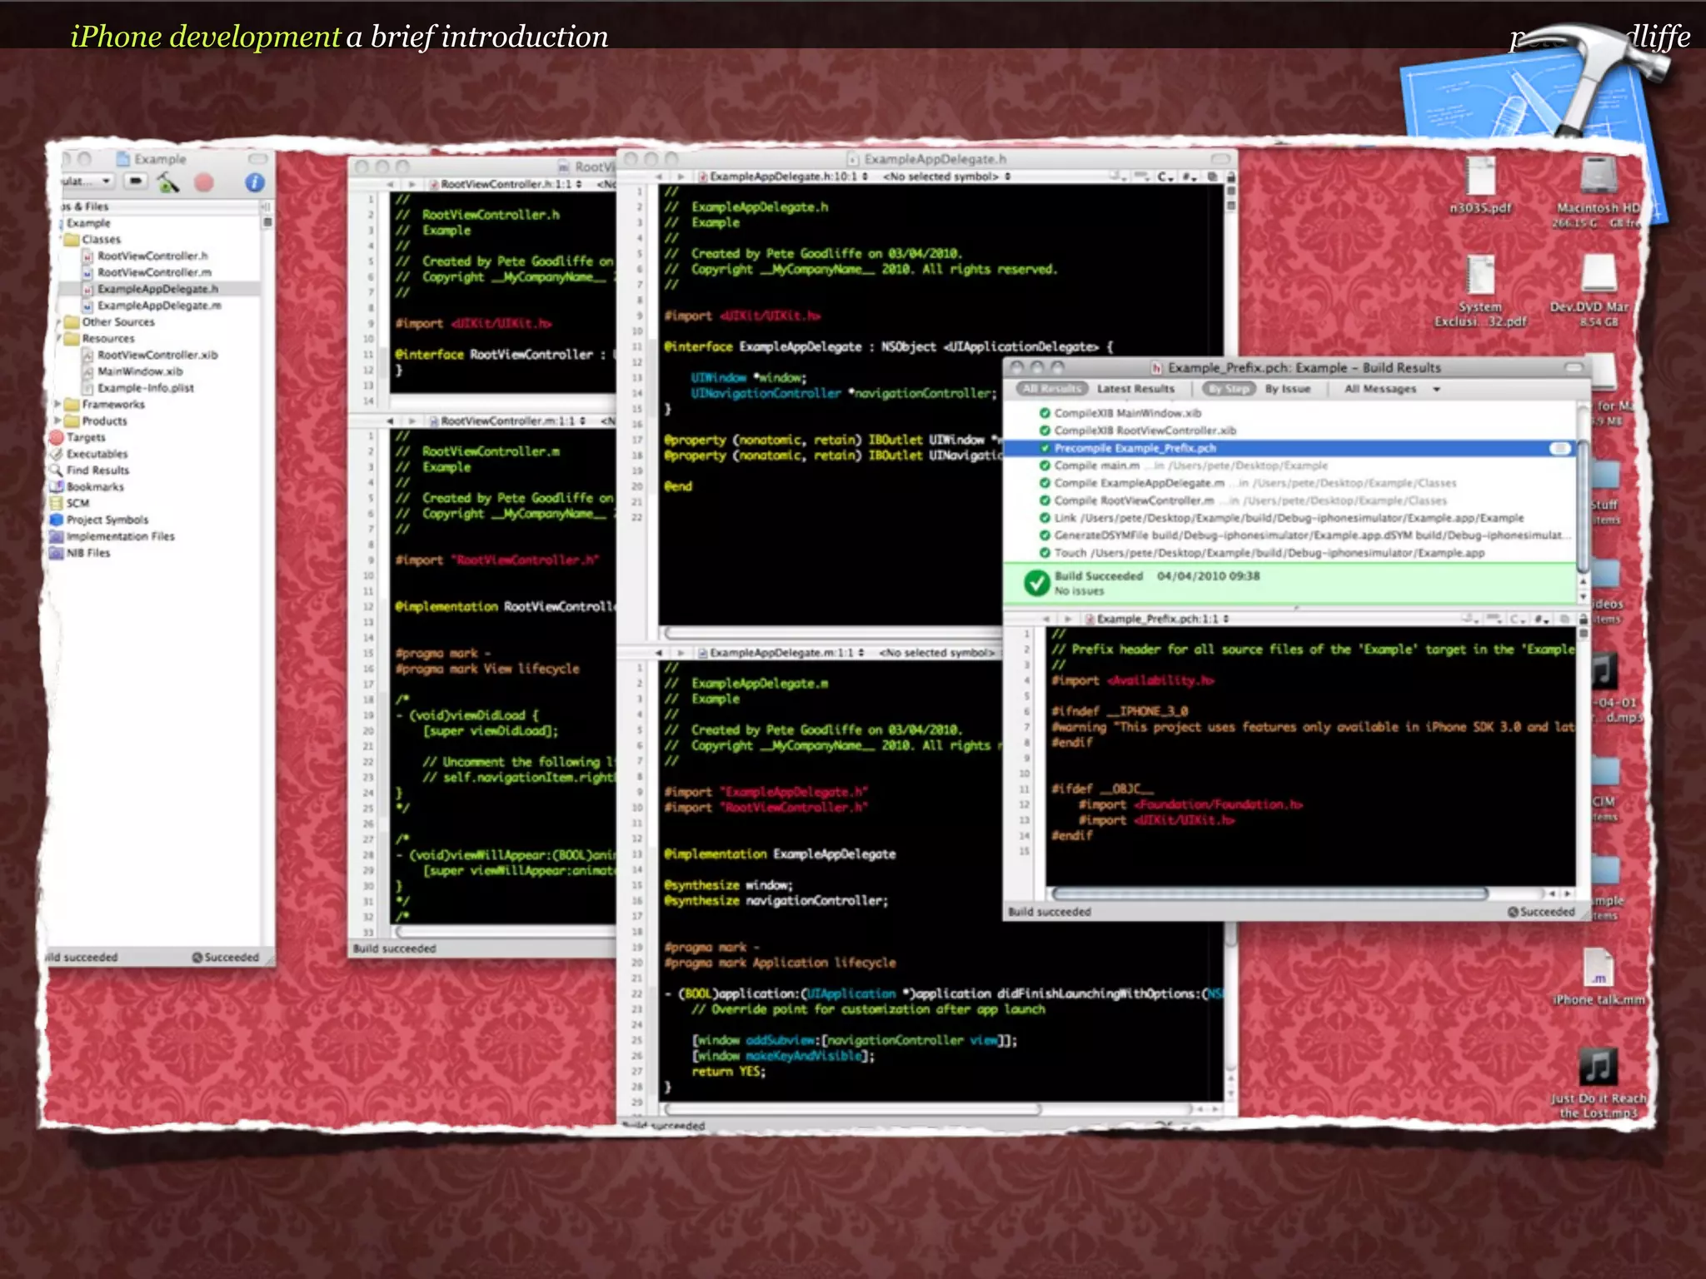The width and height of the screenshot is (1706, 1279).
Task: Switch build results to By Issue
Action: click(x=1287, y=389)
